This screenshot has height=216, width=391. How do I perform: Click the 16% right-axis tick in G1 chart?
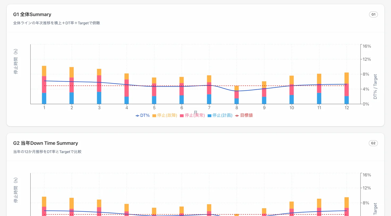(367, 46)
